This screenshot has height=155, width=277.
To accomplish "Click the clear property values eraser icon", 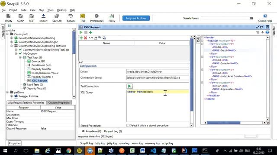I will click(x=96, y=38).
